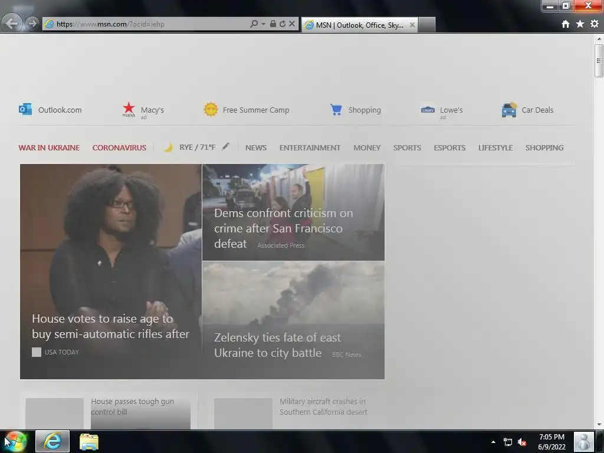The height and width of the screenshot is (453, 604).
Task: Go to the SPORTS section
Action: point(407,147)
